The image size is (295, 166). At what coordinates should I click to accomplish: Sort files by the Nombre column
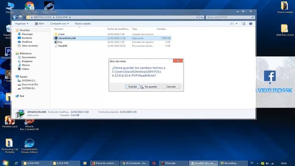click(x=59, y=29)
